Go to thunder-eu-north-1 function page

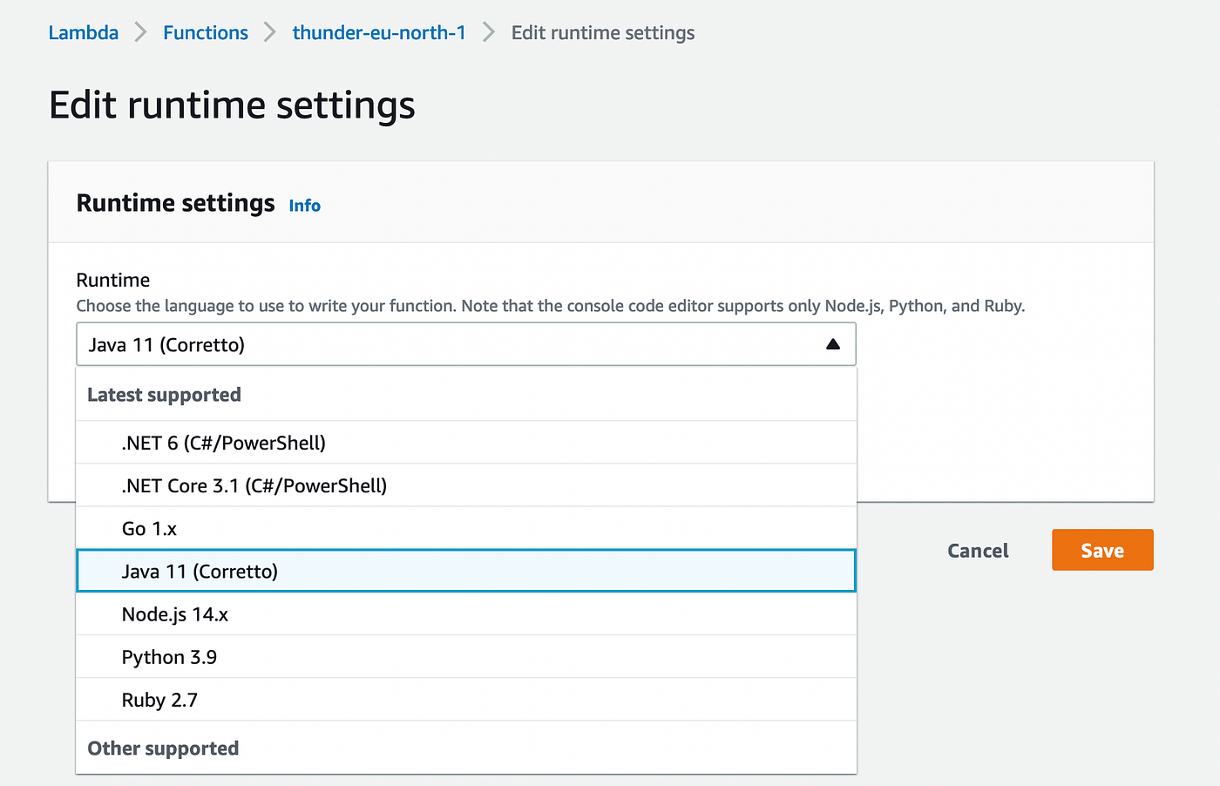[379, 33]
